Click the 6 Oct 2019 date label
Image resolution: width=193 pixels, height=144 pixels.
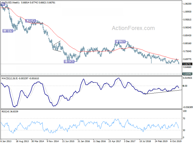[x=176, y=141]
